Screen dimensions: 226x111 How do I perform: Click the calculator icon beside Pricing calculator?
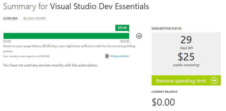click(107, 56)
